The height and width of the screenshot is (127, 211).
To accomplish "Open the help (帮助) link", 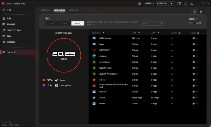I will [4, 125].
